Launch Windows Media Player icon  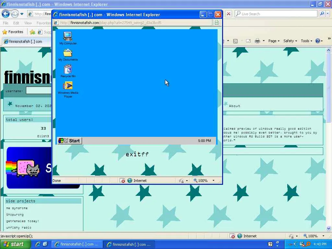coord(68,89)
